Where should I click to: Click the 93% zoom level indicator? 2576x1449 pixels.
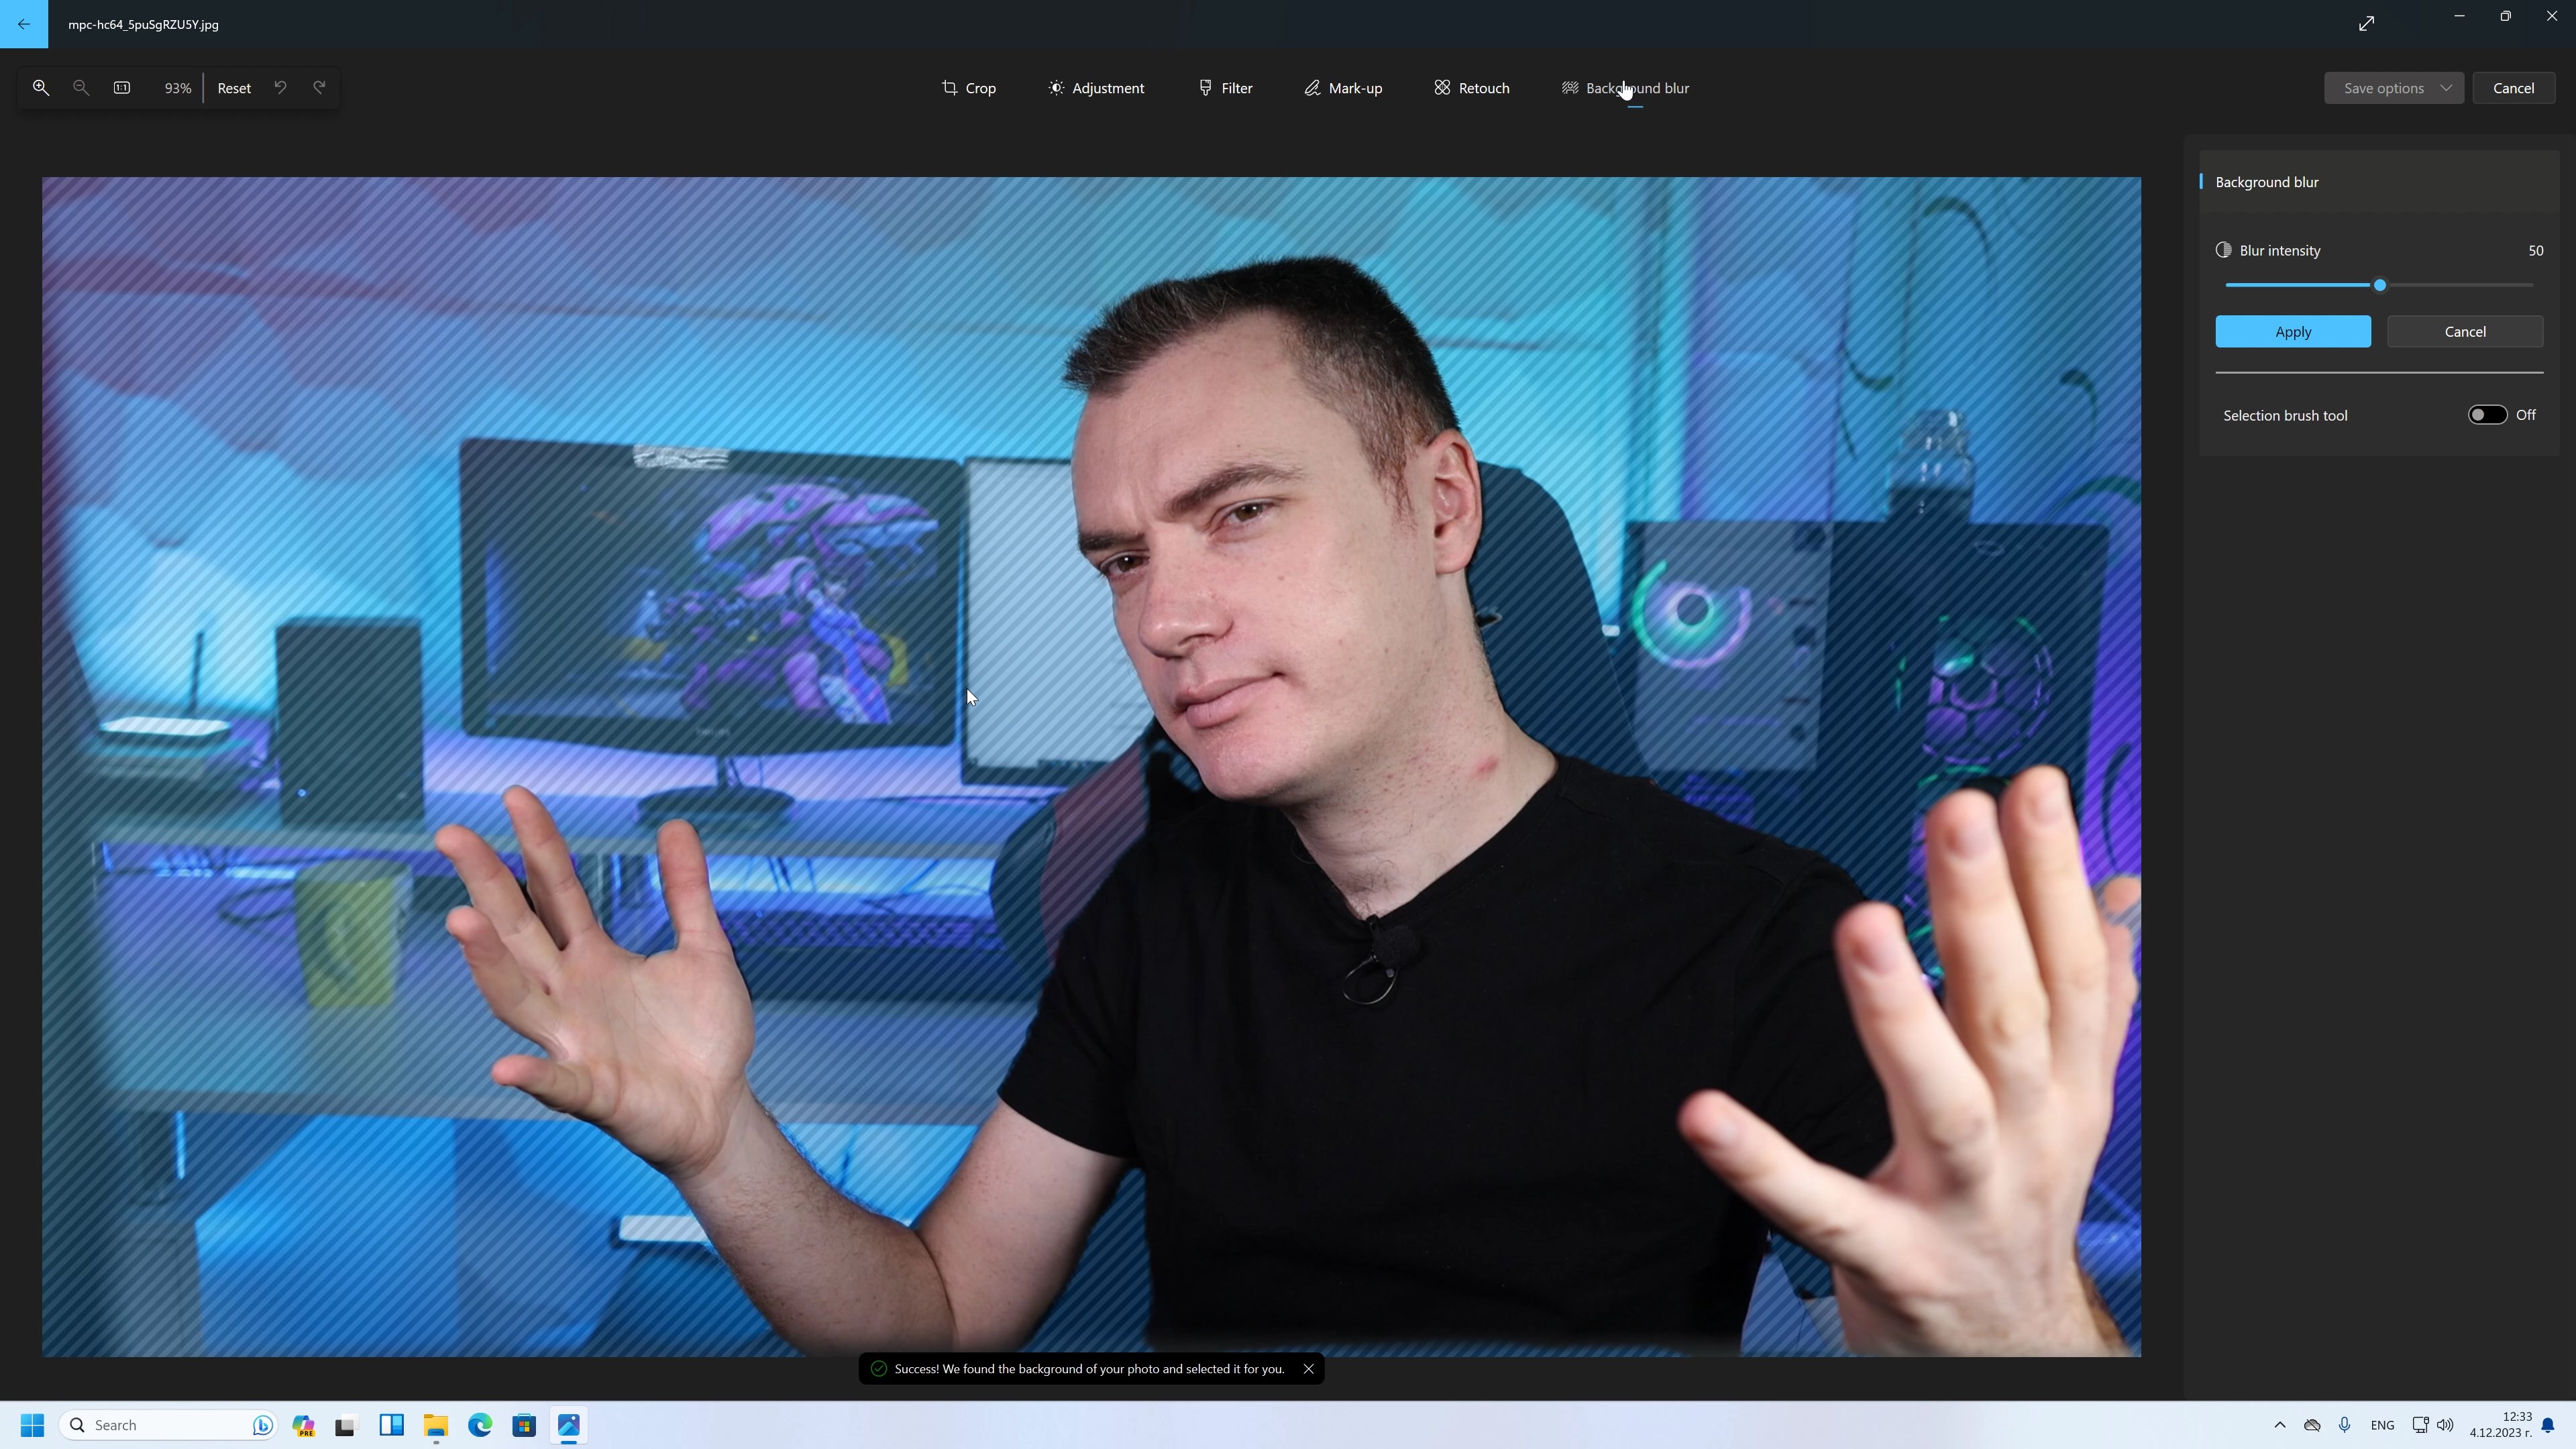(x=177, y=88)
